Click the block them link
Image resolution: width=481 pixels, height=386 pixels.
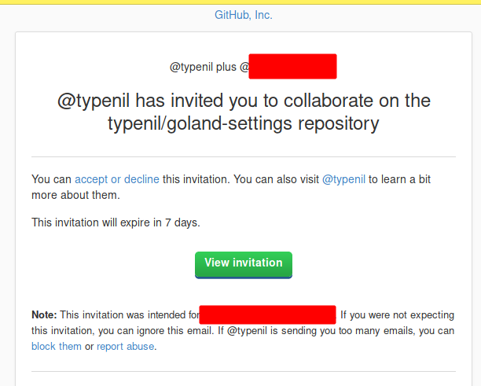click(x=57, y=346)
